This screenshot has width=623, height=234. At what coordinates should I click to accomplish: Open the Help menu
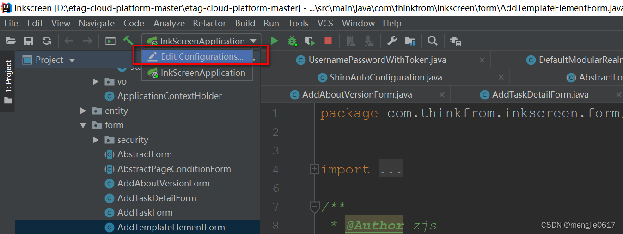(x=392, y=23)
